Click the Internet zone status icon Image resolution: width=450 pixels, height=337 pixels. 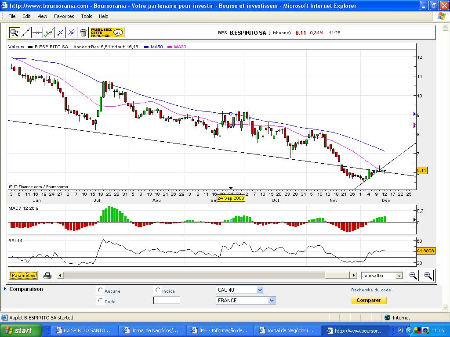[x=388, y=318]
